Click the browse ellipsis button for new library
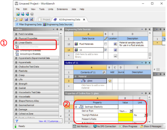 [115, 56]
